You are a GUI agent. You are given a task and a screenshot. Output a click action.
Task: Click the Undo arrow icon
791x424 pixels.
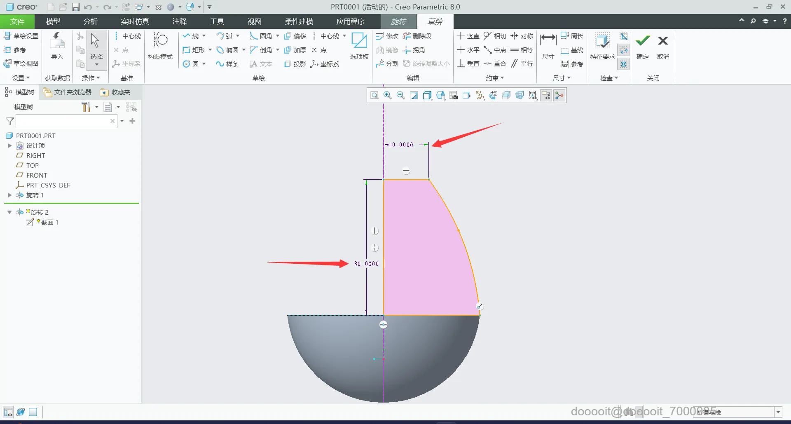click(x=88, y=7)
